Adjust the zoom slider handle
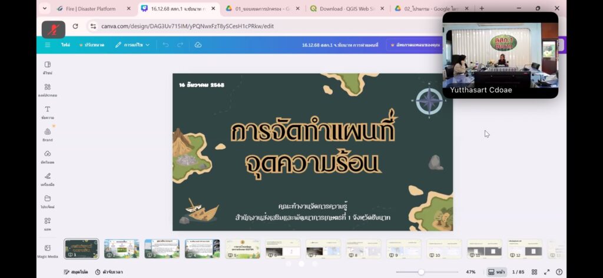This screenshot has width=603, height=278. 421,272
